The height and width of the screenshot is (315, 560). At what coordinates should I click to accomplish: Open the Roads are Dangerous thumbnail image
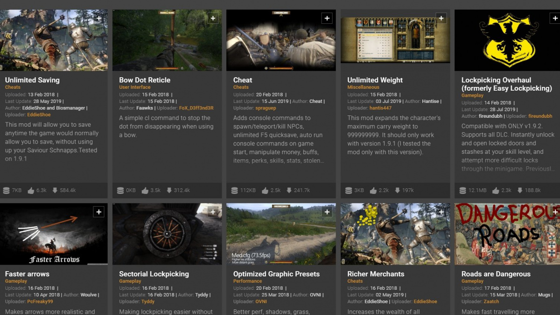[507, 234]
